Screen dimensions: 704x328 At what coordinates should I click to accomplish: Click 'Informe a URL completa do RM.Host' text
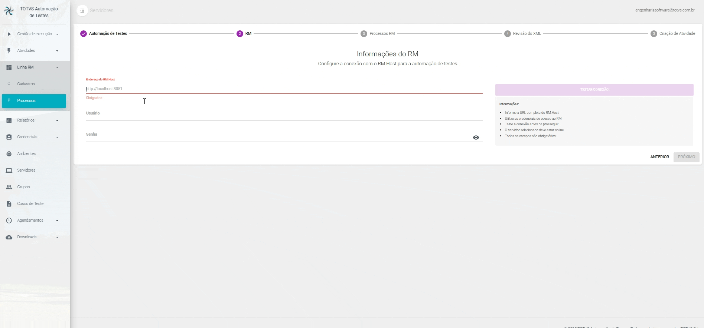pos(531,113)
